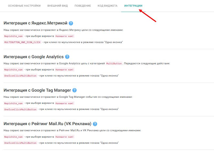Open the Основные настройки tab
214x157 pixels.
pyautogui.click(x=24, y=6)
